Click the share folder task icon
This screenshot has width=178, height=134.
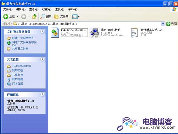[9, 49]
